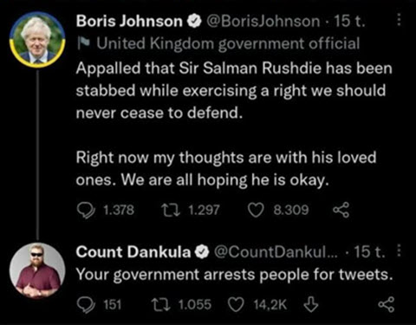Share the Boris Johnson tweet

click(x=341, y=210)
